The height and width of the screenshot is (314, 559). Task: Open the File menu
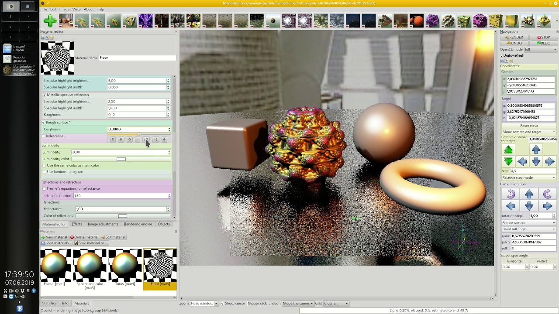(x=44, y=9)
